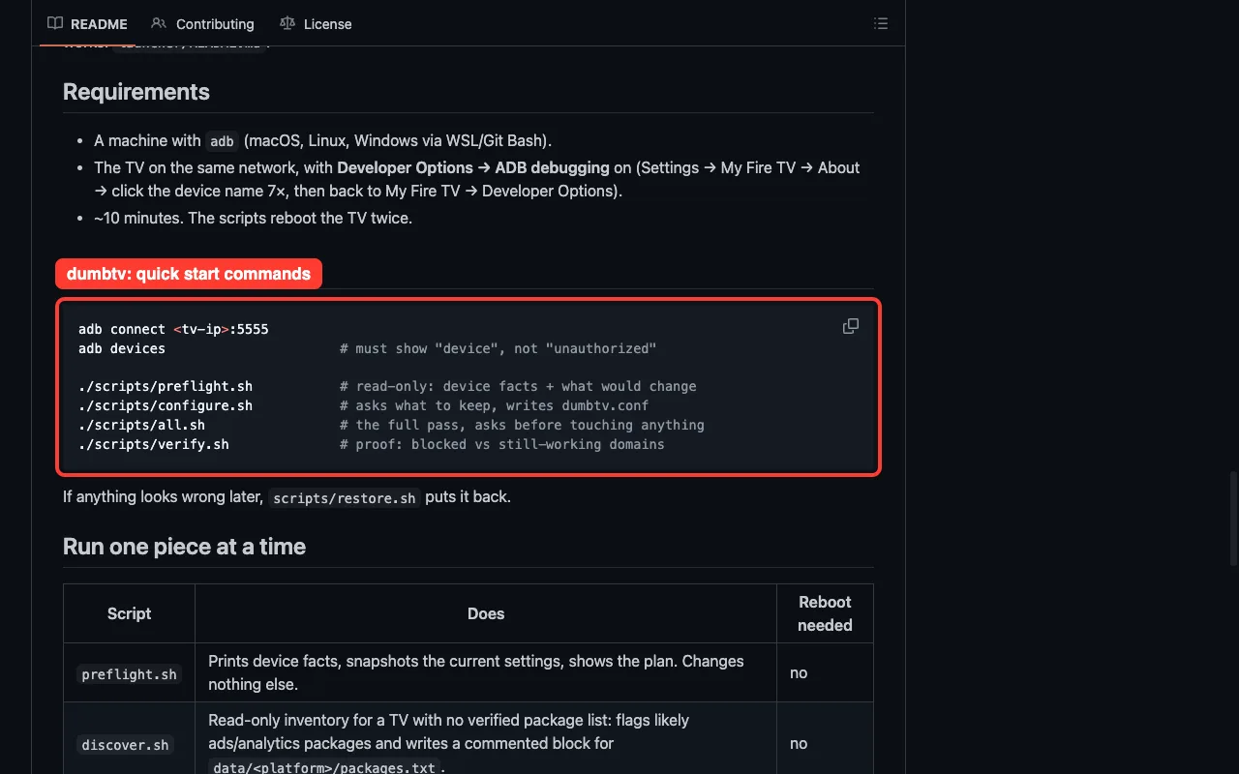Click the comment "# read-only: device facts + what would change"
This screenshot has height=774, width=1239.
tap(519, 386)
